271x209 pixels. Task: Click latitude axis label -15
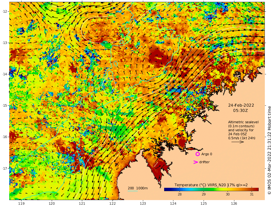[x=5, y=105]
